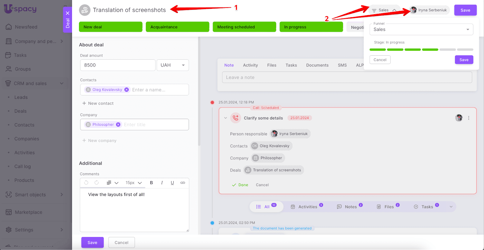
Task: Remove Oleg Kovalevsky from Contacts field
Action: pos(126,90)
